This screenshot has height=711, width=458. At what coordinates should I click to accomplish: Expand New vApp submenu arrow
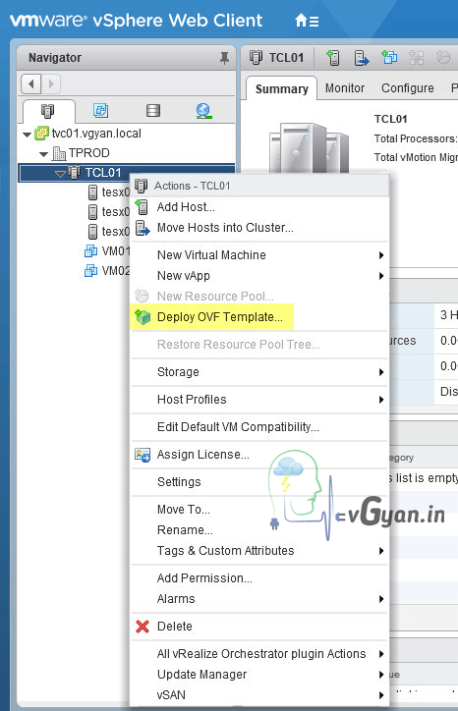(381, 276)
